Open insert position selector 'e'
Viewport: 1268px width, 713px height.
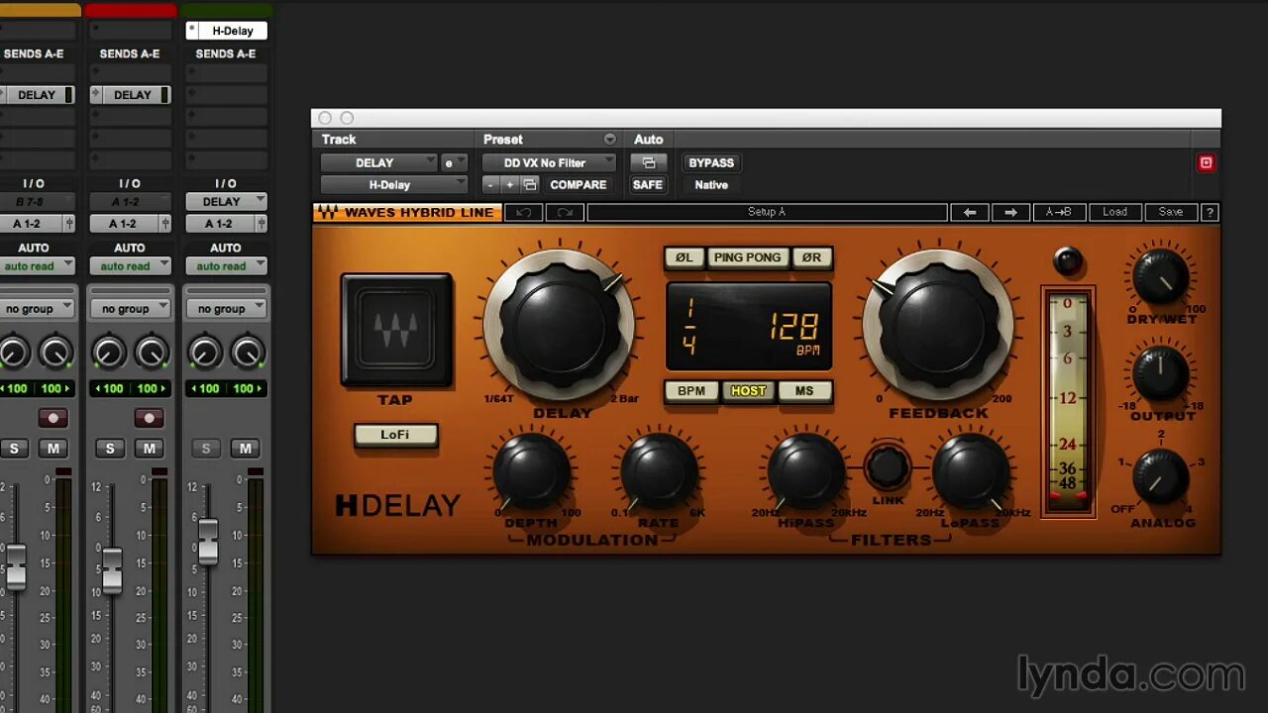pyautogui.click(x=454, y=163)
